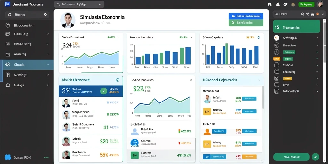Close the Nerdon Inonulata chart card
Image resolution: width=328 pixels, height=164 pixels.
point(191,37)
